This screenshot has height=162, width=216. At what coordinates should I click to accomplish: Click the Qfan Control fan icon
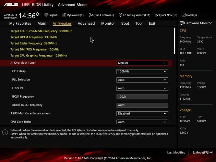91,15
